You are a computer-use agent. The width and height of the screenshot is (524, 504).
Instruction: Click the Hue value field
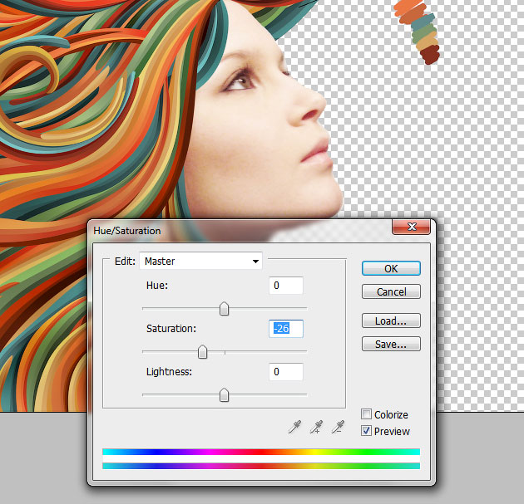(x=286, y=286)
